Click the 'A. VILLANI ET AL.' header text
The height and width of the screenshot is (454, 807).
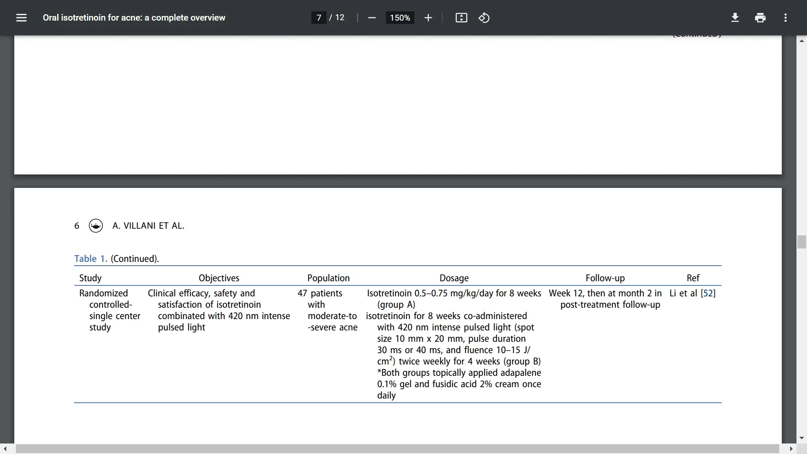click(148, 226)
